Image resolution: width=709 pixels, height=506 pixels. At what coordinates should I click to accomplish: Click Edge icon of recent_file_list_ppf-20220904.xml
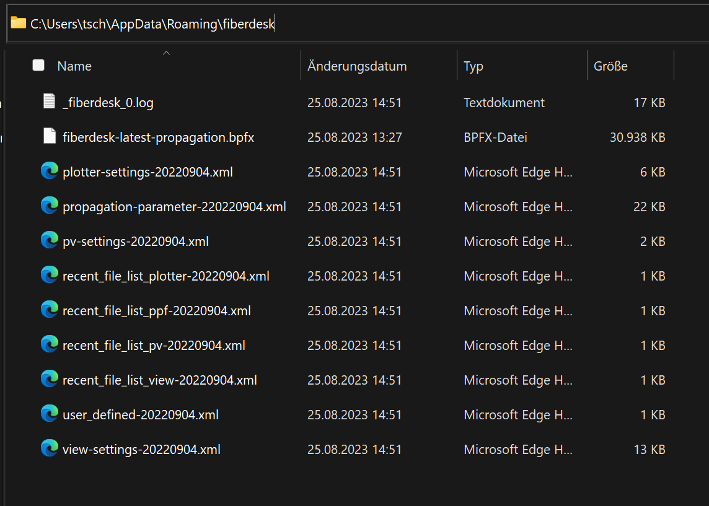pos(50,310)
